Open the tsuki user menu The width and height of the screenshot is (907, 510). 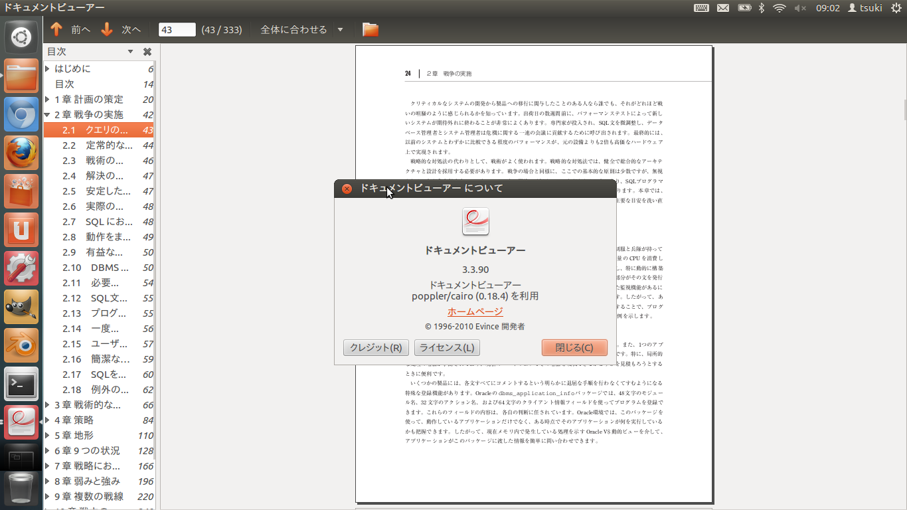(x=865, y=8)
